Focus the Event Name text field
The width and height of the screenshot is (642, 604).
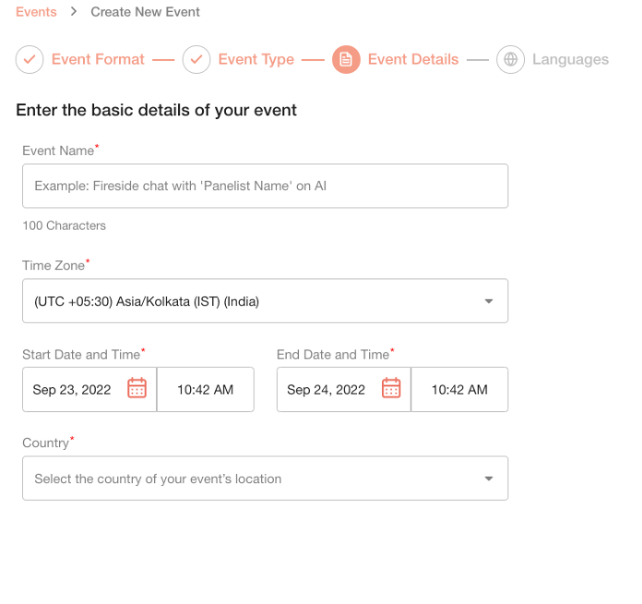[x=266, y=186]
